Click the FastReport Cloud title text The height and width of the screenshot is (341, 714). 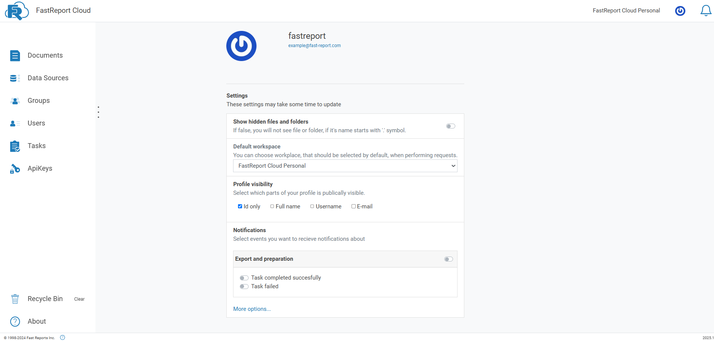pos(63,11)
